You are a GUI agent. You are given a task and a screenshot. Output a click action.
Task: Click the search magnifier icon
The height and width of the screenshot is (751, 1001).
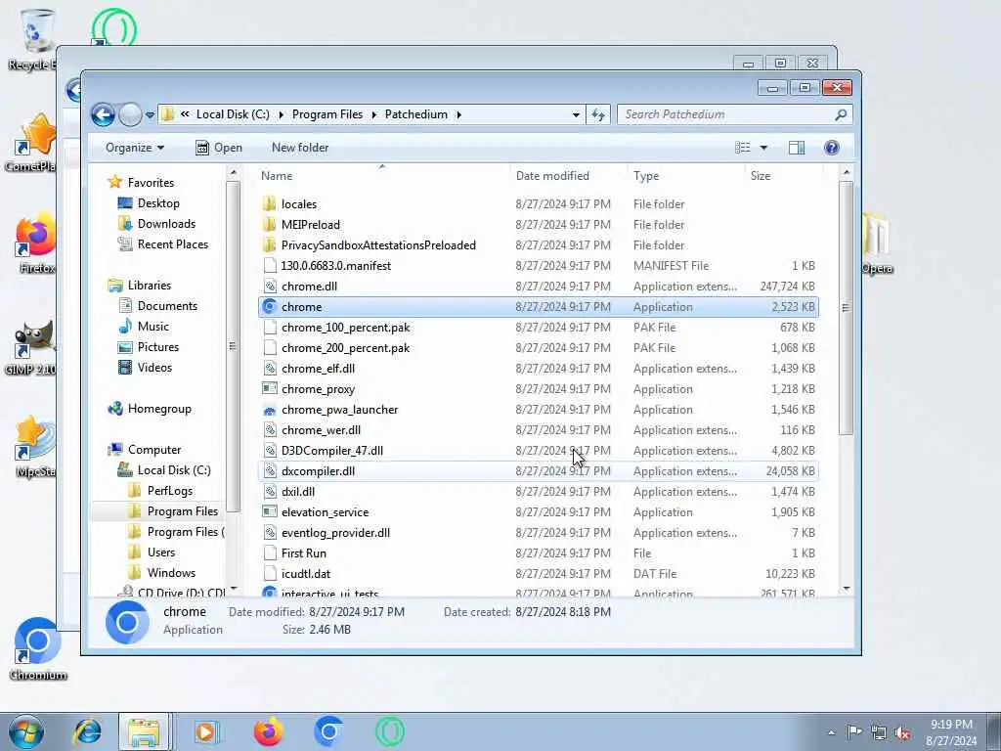tap(841, 114)
